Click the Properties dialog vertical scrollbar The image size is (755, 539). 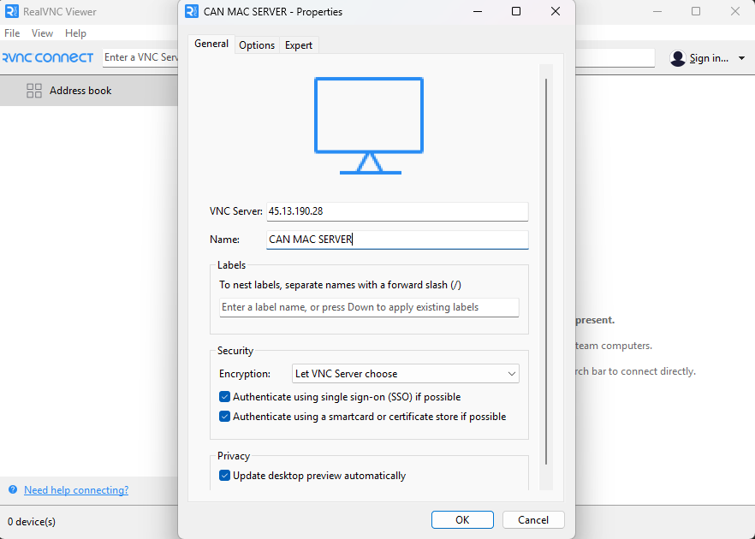pyautogui.click(x=546, y=272)
